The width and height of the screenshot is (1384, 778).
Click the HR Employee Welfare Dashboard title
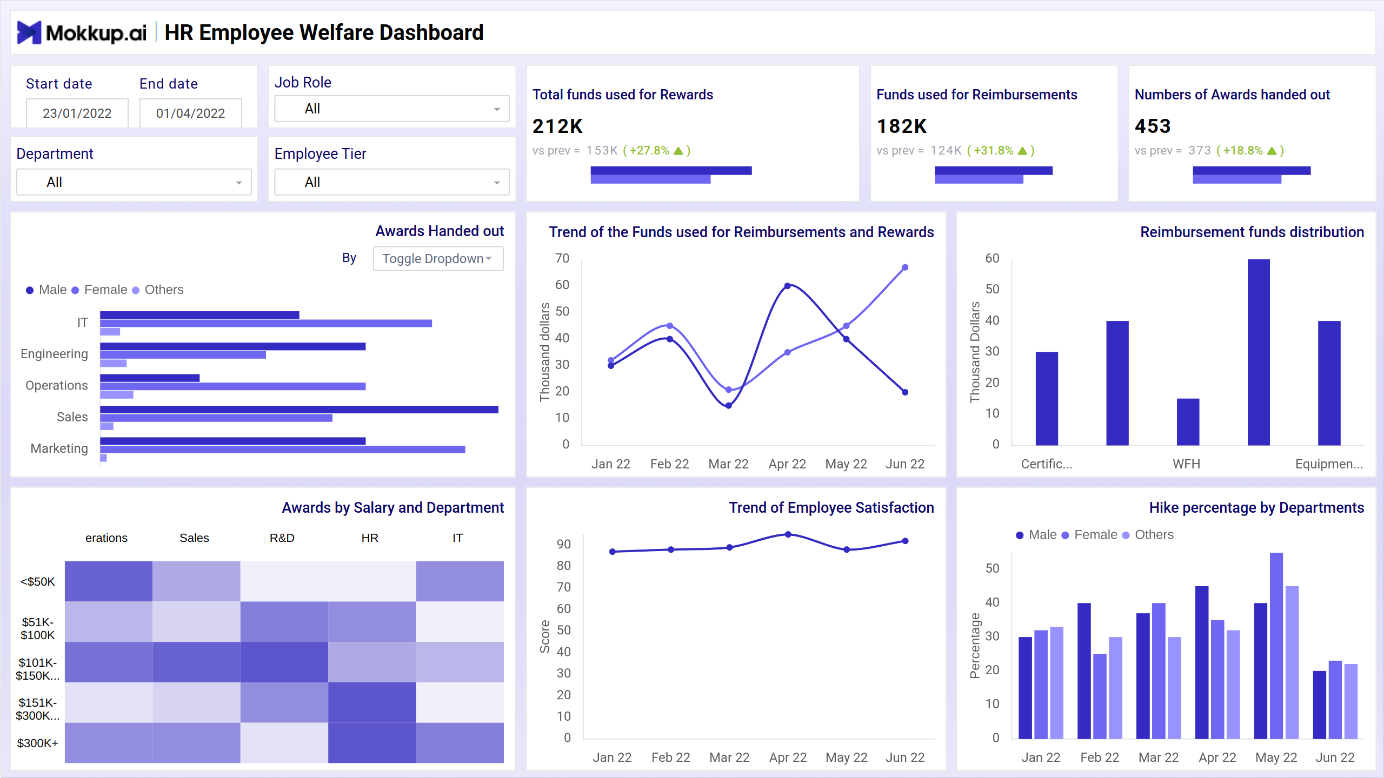(x=324, y=32)
